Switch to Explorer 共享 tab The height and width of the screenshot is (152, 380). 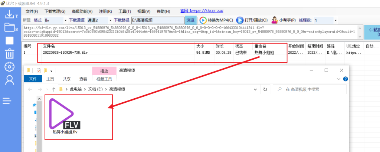tap(67, 79)
